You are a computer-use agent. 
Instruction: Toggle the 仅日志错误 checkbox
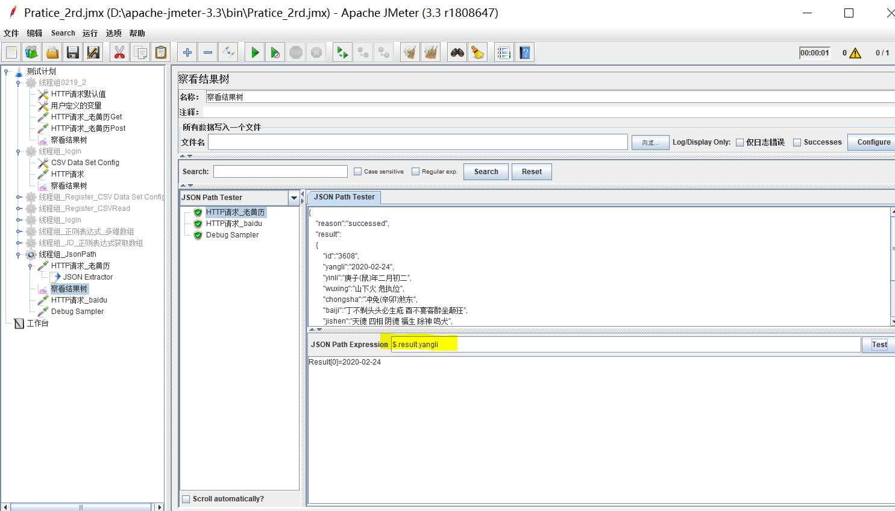click(x=740, y=143)
